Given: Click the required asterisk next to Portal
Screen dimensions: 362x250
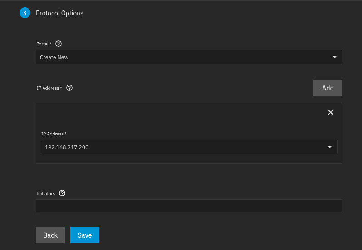Looking at the screenshot, I should pyautogui.click(x=50, y=44).
